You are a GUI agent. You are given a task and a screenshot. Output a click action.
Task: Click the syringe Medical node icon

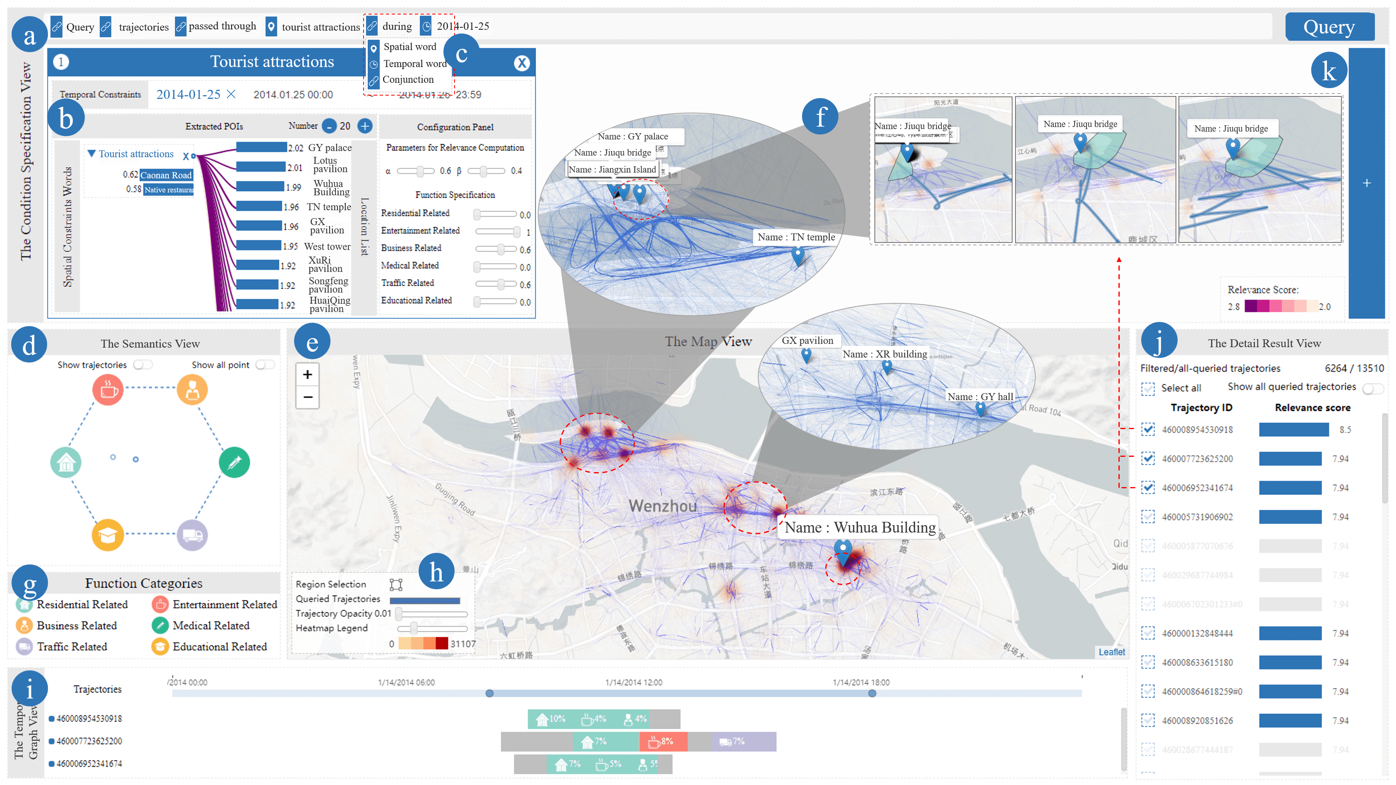[234, 462]
